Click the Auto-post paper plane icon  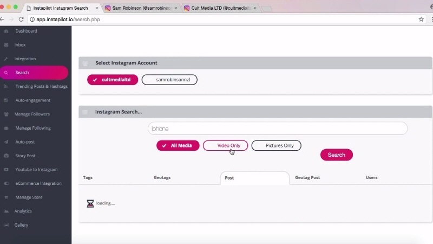click(6, 142)
